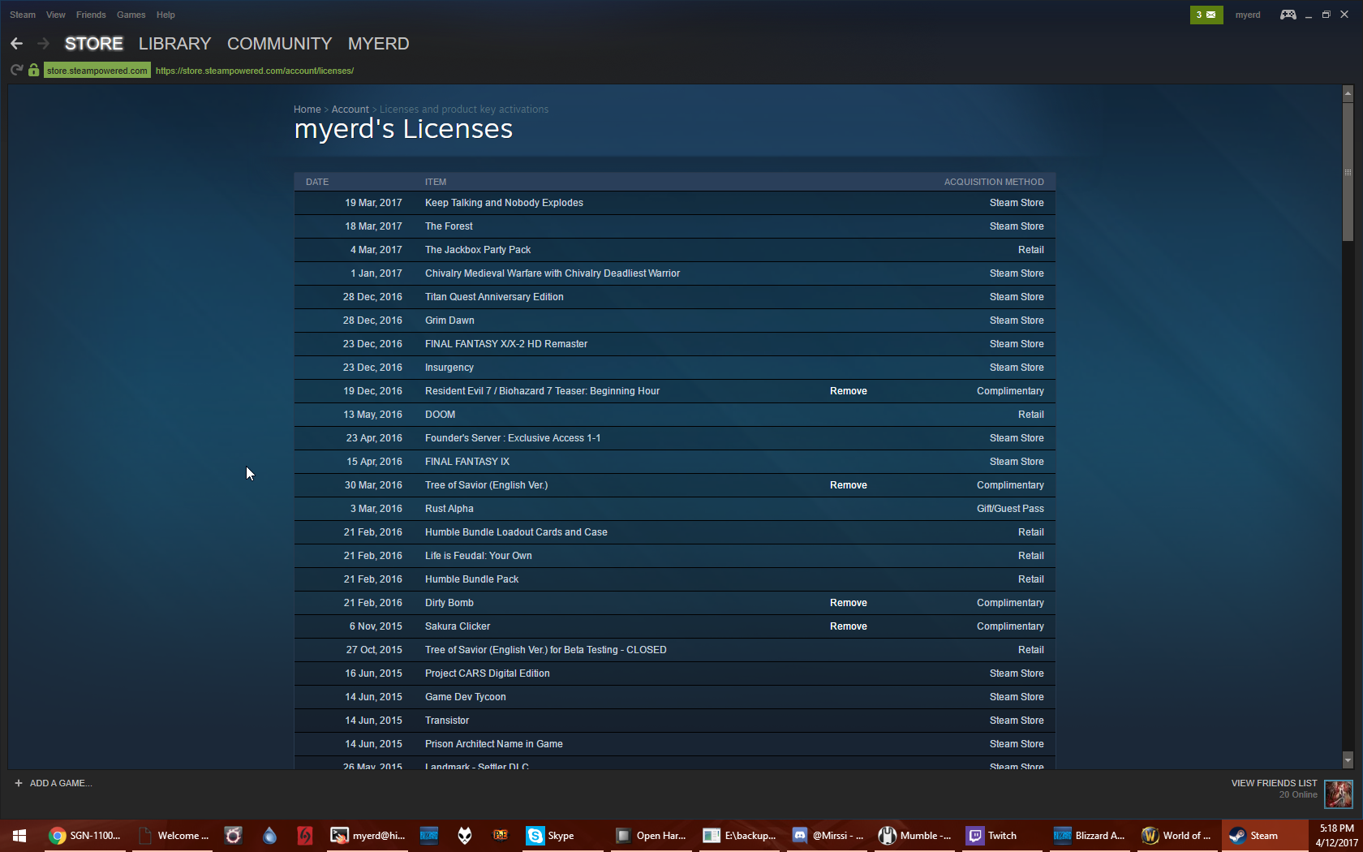
Task: Click the friends list avatar thumbnail
Action: [1338, 794]
